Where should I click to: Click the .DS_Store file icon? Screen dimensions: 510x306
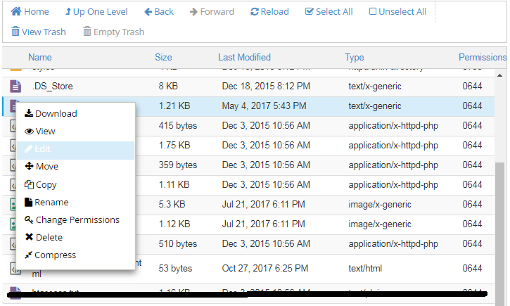pyautogui.click(x=15, y=87)
